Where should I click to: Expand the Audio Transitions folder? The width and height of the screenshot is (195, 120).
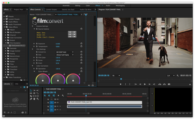(x=4, y=24)
